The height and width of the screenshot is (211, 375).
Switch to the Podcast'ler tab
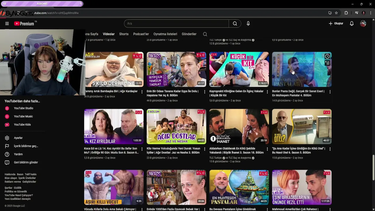point(141,34)
